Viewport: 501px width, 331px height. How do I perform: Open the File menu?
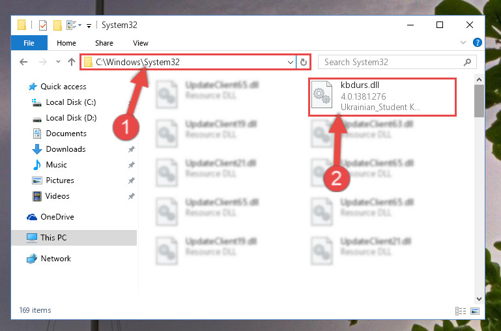click(x=29, y=43)
